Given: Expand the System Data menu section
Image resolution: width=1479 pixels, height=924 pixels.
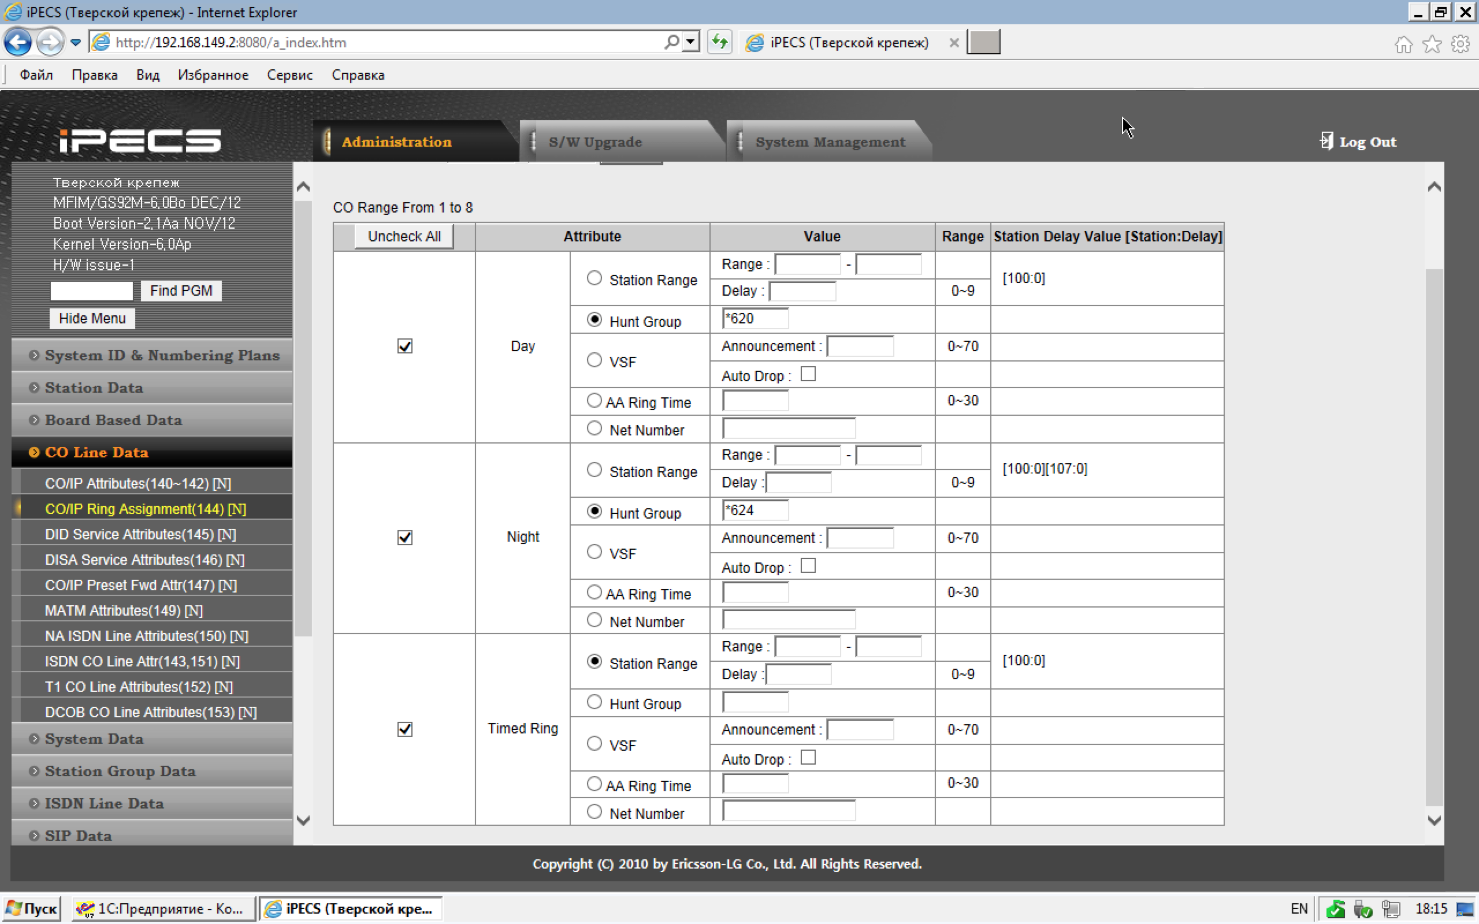Looking at the screenshot, I should tap(94, 738).
